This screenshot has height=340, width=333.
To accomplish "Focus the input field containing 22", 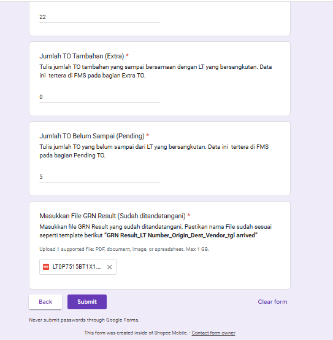I will 99,17.
